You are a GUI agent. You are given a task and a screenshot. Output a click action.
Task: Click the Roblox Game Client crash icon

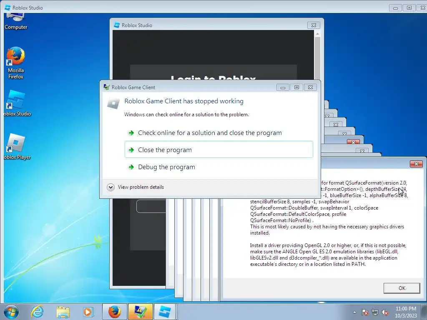point(113,103)
